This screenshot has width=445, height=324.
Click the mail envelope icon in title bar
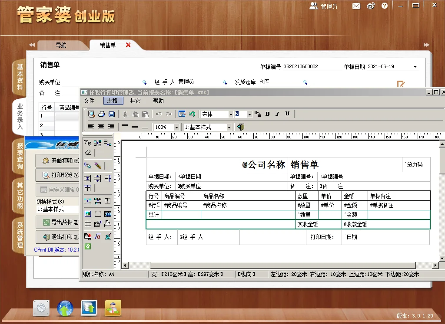click(x=356, y=6)
